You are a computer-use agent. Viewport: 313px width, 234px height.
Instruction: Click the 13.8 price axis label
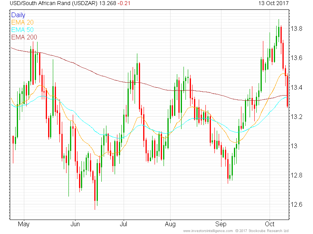297,28
